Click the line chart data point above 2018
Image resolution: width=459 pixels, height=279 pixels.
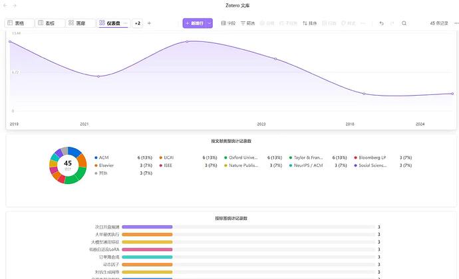pyautogui.click(x=364, y=94)
